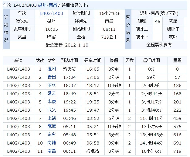The width and height of the screenshot is (190, 157).
Task: Click the 59分 running time for 青田
Action: pos(151,77)
